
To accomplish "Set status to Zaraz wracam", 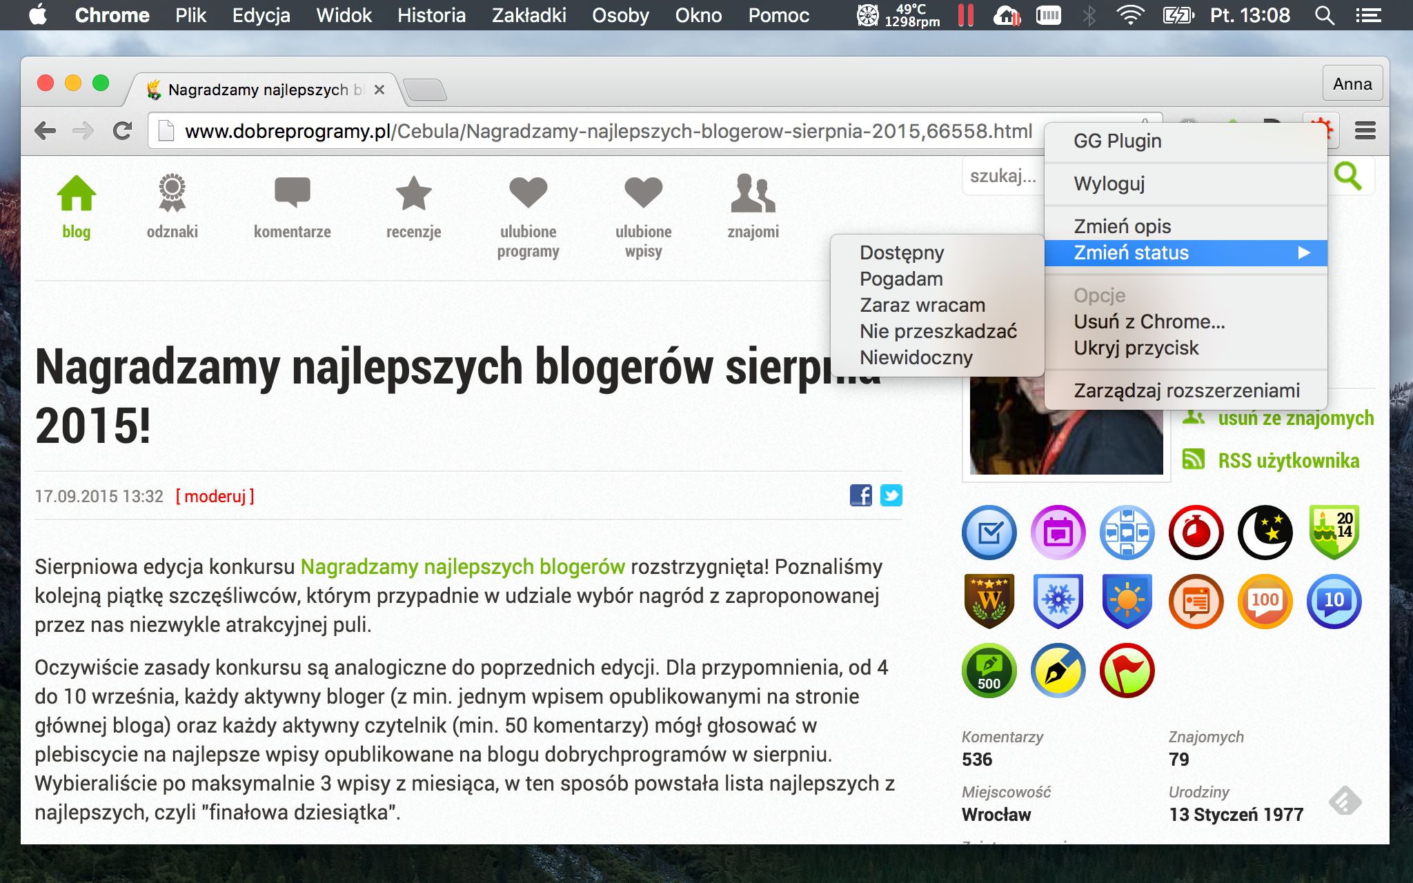I will pos(922,305).
